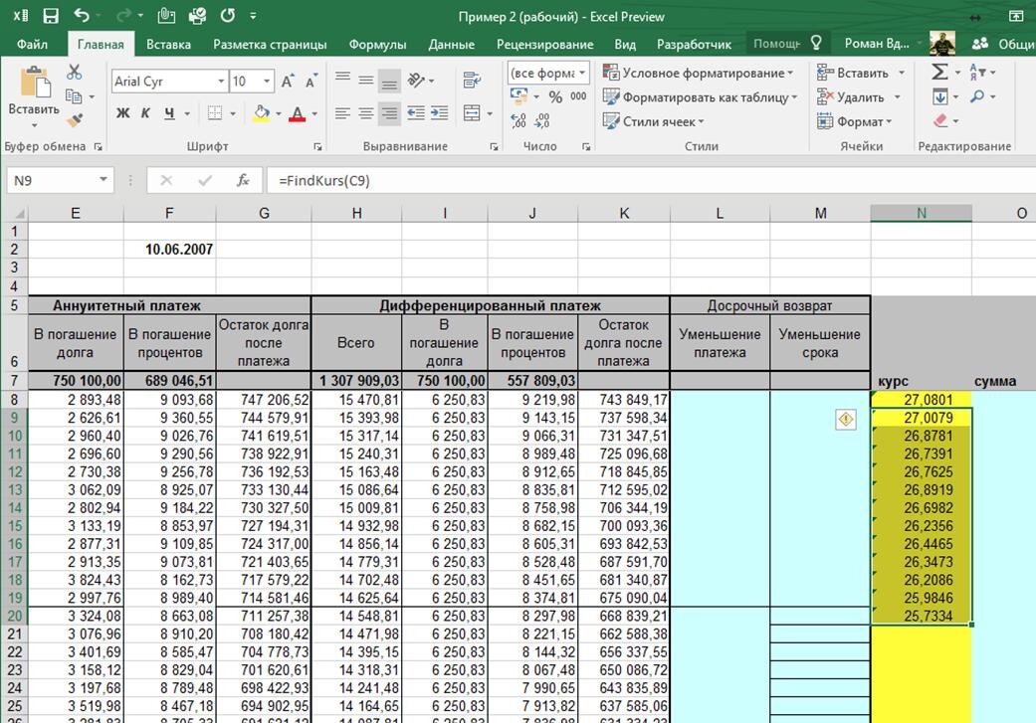Open Стили ячеек dropdown
Screen dimensions: 1036x723
tap(653, 121)
